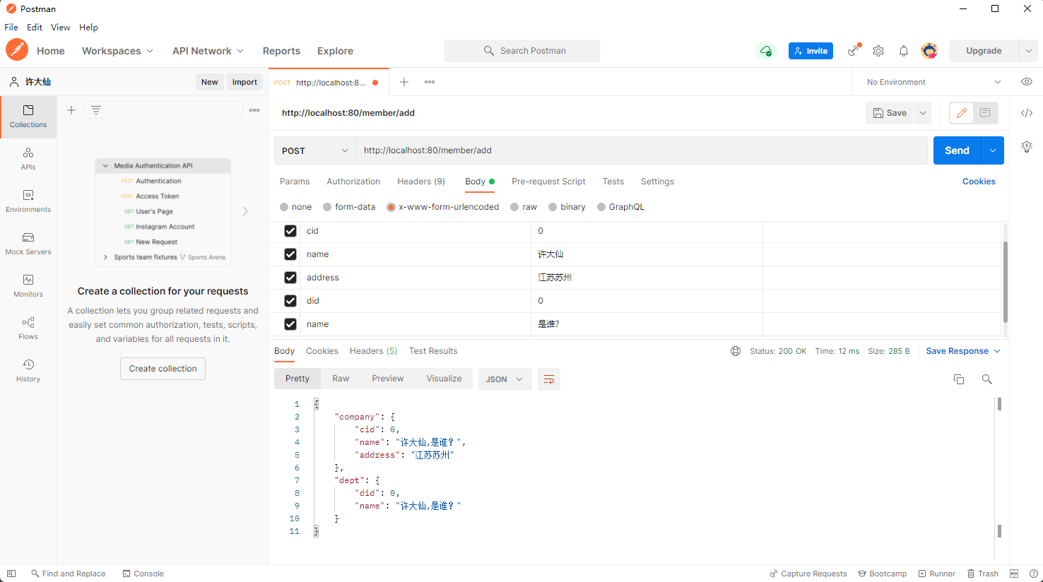Expand Workspaces menu

coord(117,51)
